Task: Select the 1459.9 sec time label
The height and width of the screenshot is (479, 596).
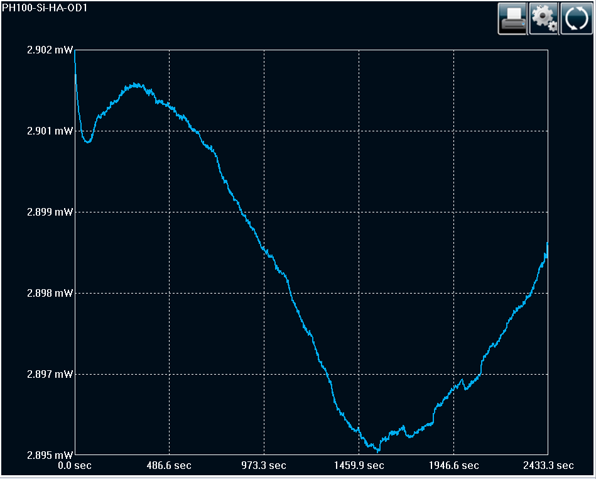Action: pyautogui.click(x=359, y=466)
